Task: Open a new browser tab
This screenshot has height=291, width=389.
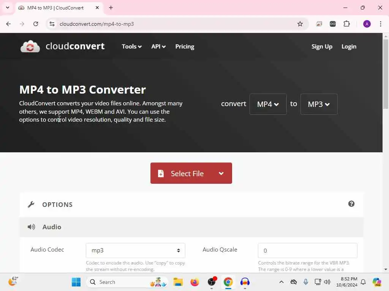Action: pos(111,8)
